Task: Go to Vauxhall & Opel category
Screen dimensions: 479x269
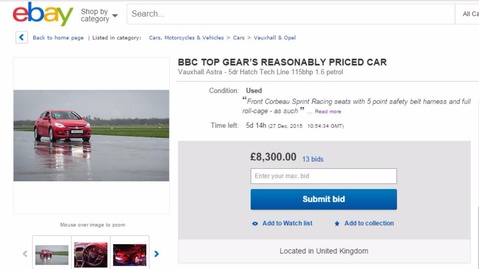Action: tap(275, 38)
